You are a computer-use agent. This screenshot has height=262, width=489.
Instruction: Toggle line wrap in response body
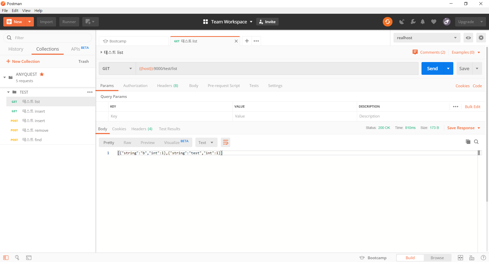click(x=225, y=142)
